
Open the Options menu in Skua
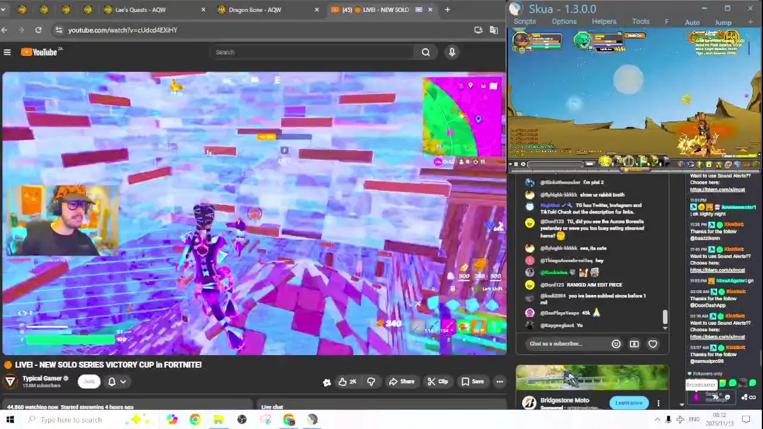564,21
